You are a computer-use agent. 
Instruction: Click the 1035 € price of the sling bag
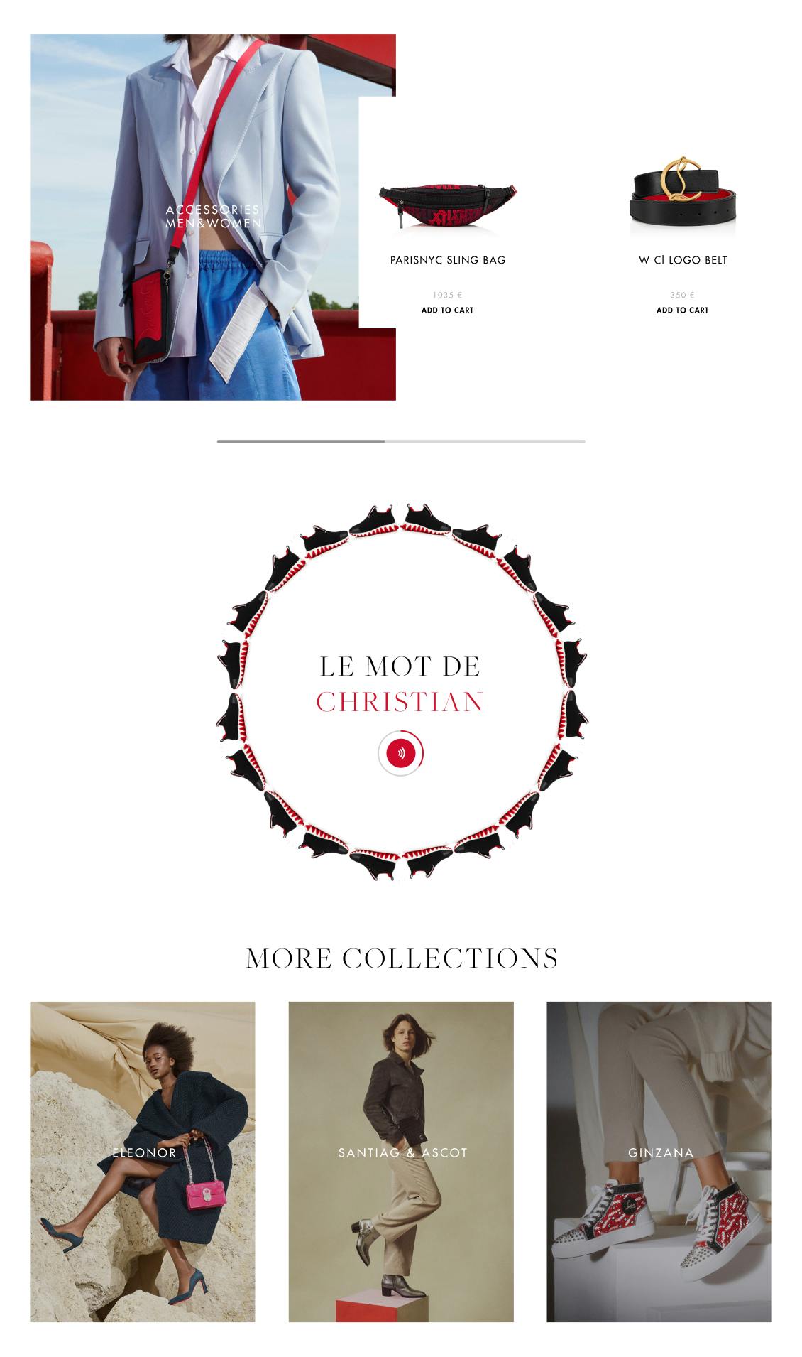point(447,295)
